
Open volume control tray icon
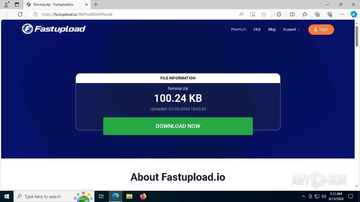[x=324, y=196]
